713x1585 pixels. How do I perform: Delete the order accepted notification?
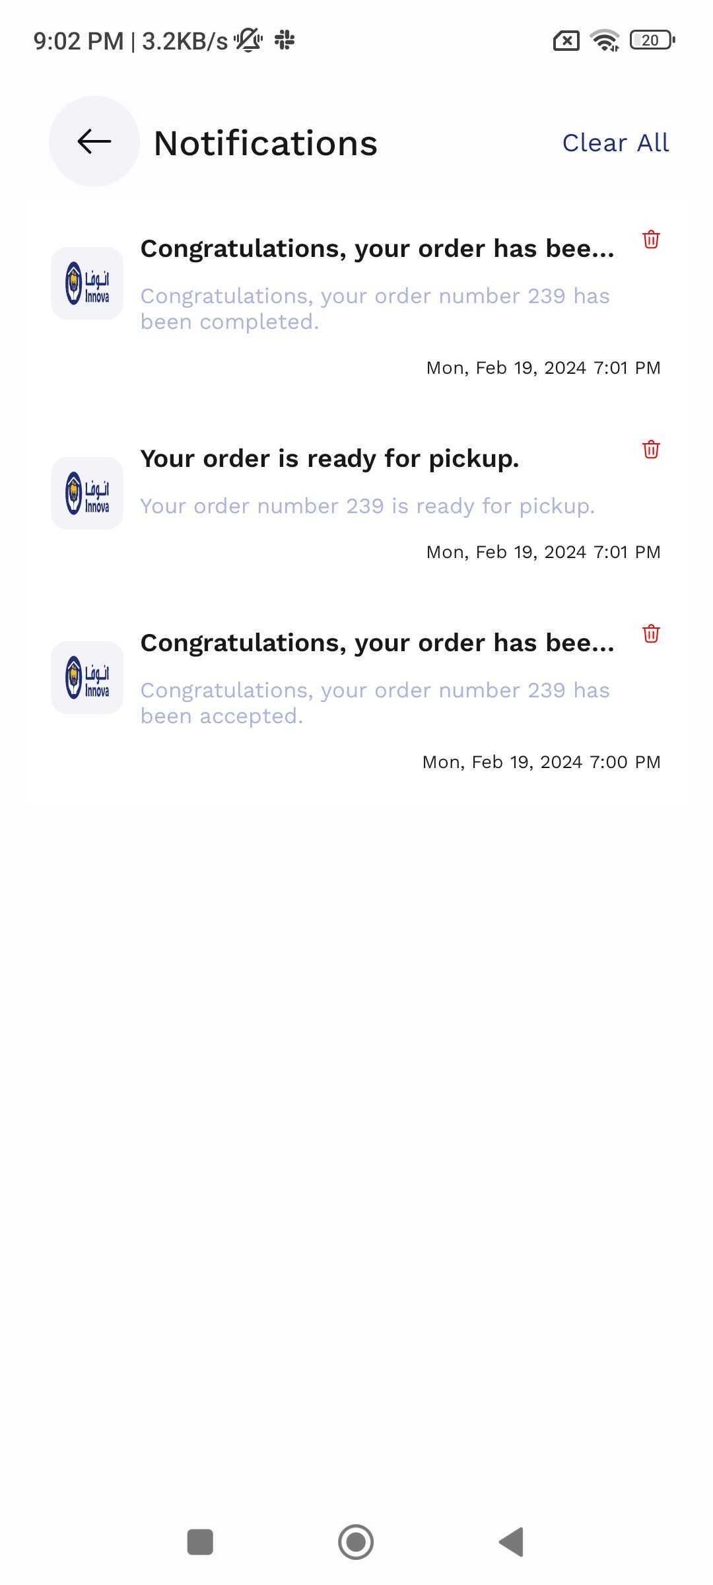click(651, 634)
